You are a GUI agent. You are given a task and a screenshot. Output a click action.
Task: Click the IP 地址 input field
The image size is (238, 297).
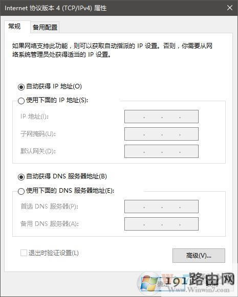pos(161,117)
